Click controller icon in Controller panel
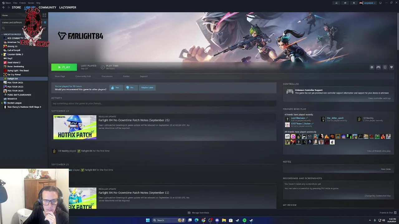Image resolution: width=399 pixels, height=224 pixels. click(290, 91)
